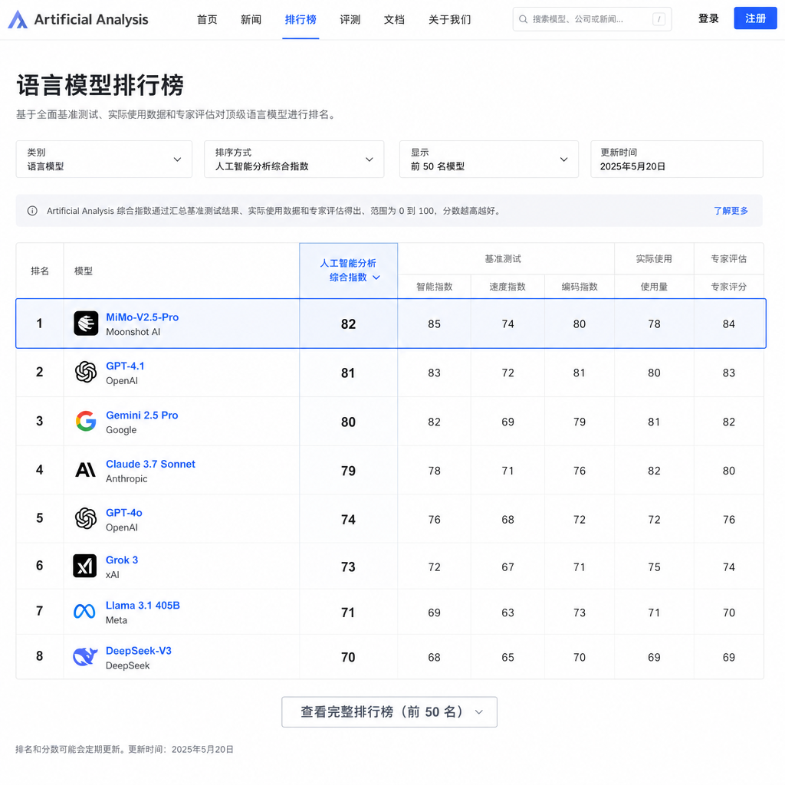The width and height of the screenshot is (785, 785).
Task: Open the MiMo-V2.5-Pro model link
Action: tap(142, 317)
